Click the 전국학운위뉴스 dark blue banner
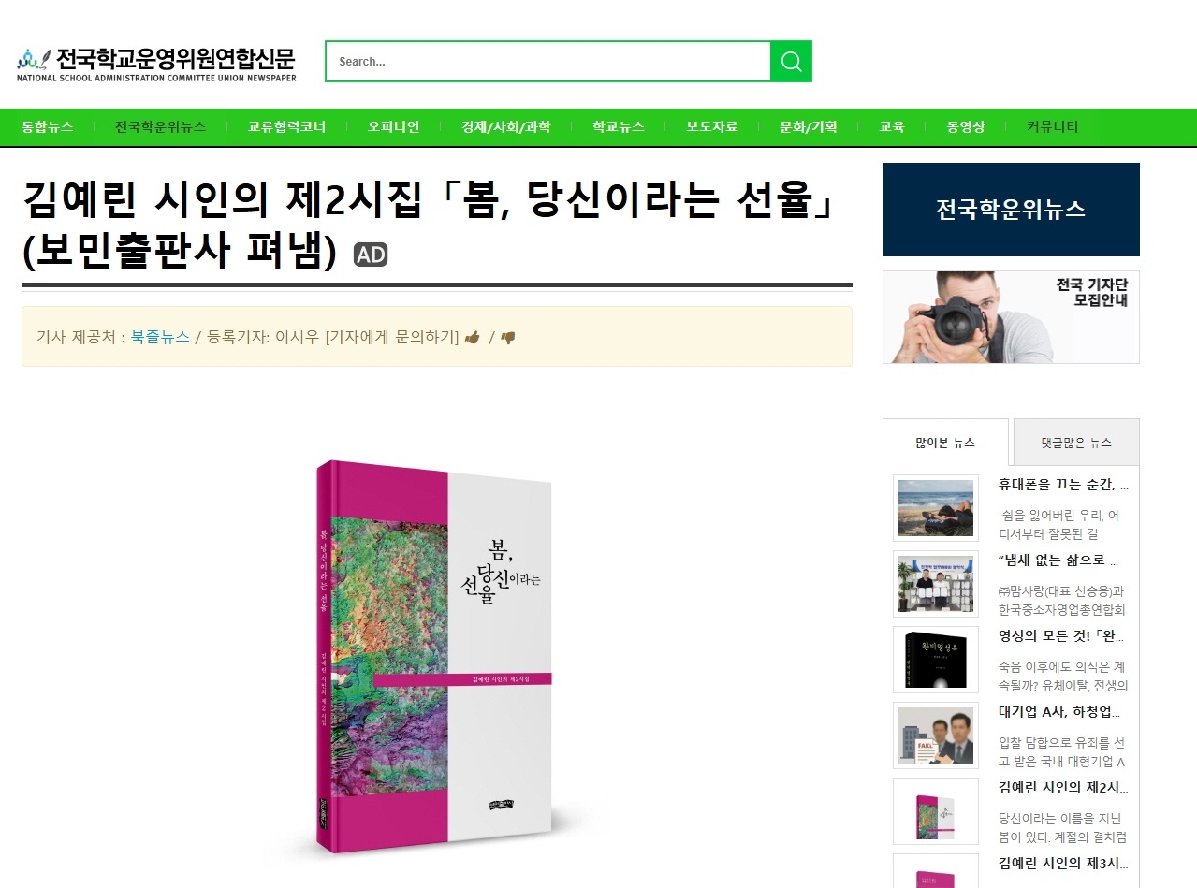The image size is (1197, 888). (1011, 210)
